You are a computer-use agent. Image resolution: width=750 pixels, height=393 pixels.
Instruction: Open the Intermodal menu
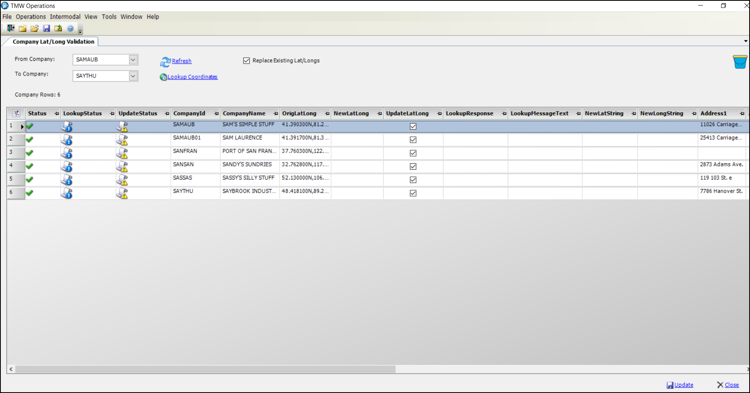click(x=65, y=17)
